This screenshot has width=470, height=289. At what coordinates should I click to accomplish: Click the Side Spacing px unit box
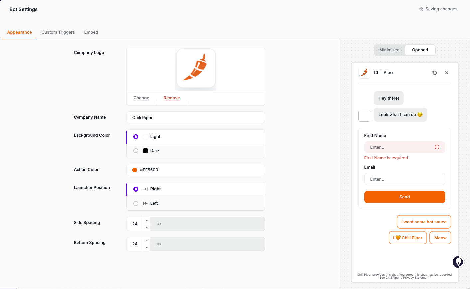click(208, 224)
